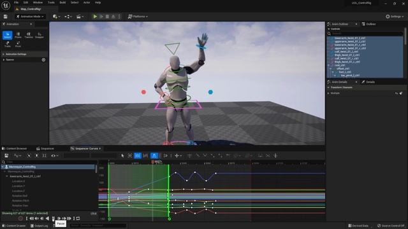This screenshot has width=408, height=229.
Task: Open the add content dropdown with globe icon
Action: pyautogui.click(x=56, y=17)
